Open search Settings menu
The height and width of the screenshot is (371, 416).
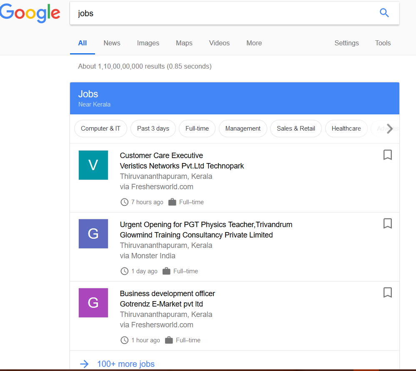(346, 43)
